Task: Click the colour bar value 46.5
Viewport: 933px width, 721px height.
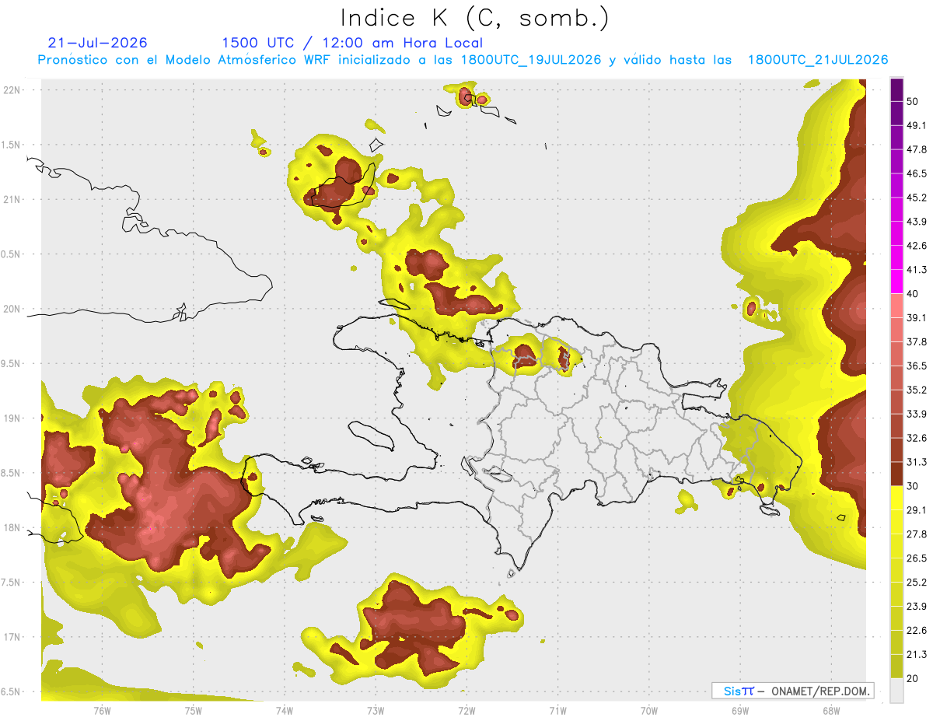Action: 917,173
